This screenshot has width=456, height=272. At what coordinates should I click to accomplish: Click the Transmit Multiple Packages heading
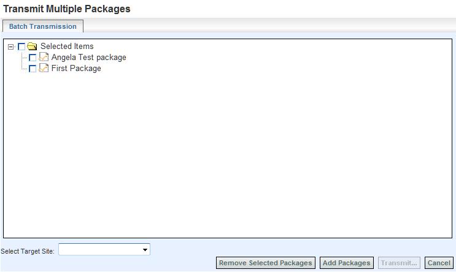coord(67,9)
